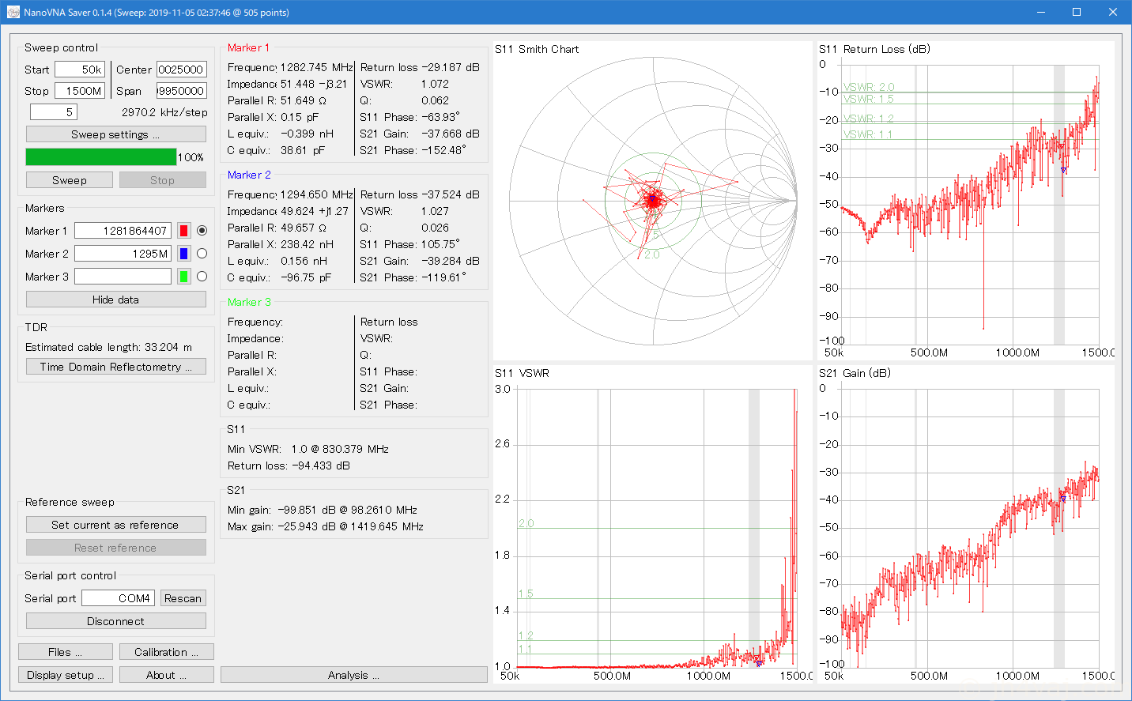The width and height of the screenshot is (1132, 701).
Task: Click Marker 2 VSWR value "1.027"
Action: pyautogui.click(x=435, y=211)
